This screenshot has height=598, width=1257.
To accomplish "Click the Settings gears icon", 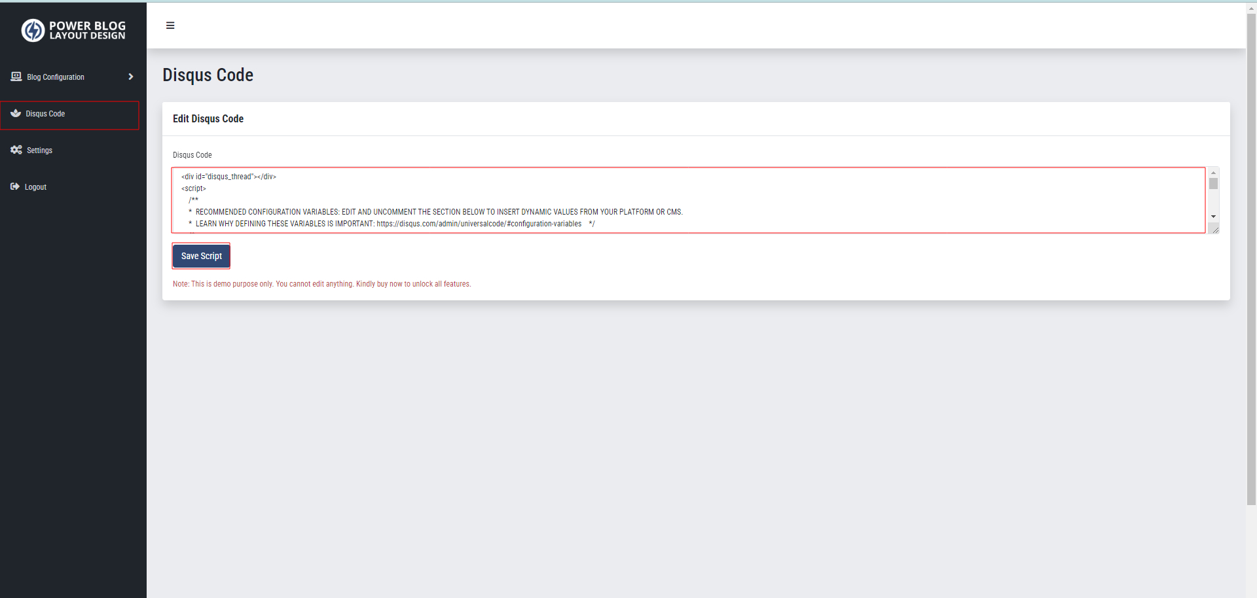I will click(16, 150).
